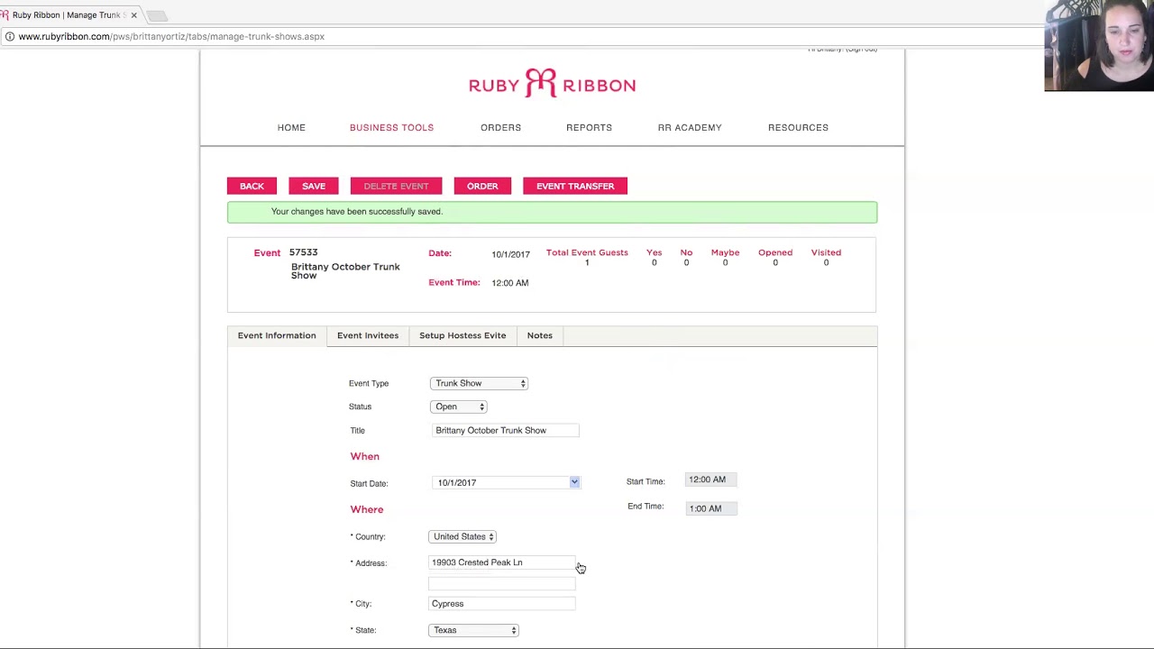
Task: Click the Ruby Ribbon logo
Action: (x=552, y=84)
